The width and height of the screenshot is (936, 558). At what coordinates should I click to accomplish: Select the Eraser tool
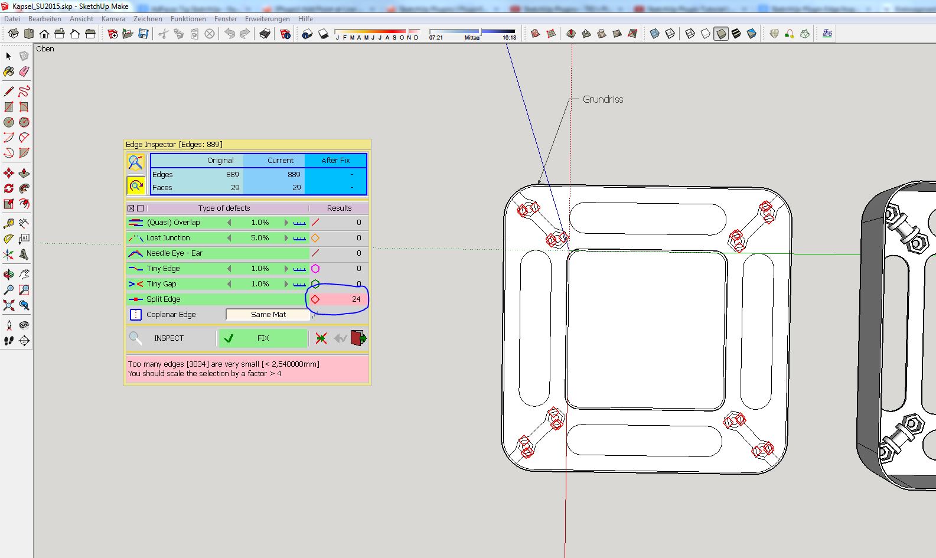click(x=24, y=71)
